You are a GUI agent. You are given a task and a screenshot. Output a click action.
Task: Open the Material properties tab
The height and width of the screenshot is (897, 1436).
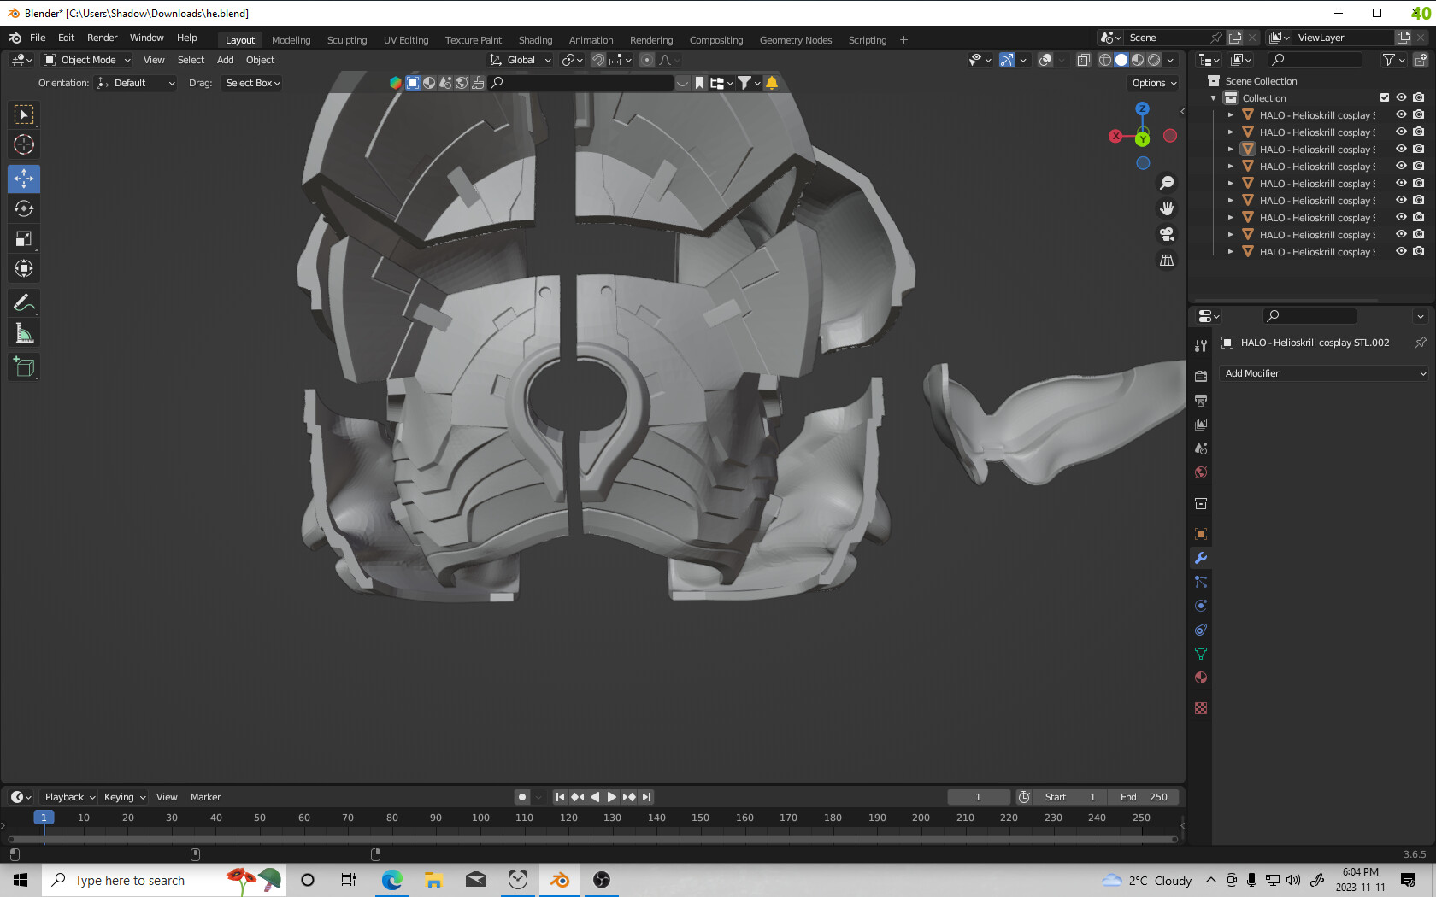[1201, 677]
